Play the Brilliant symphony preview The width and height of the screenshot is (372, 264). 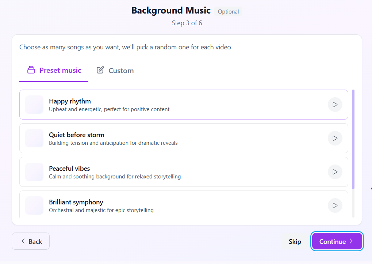coord(335,205)
